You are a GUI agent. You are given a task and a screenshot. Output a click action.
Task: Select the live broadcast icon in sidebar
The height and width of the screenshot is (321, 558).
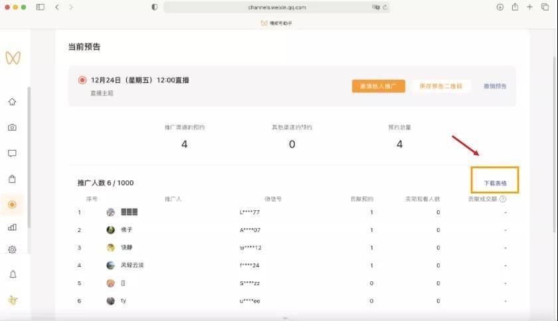tap(12, 204)
